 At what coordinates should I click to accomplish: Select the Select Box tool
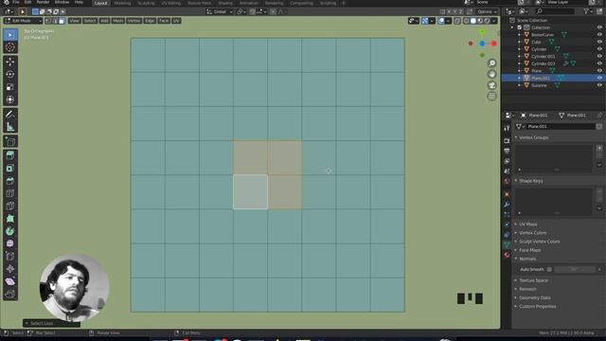coord(10,35)
